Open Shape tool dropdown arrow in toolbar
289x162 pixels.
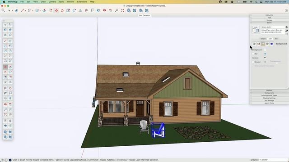[33, 10]
